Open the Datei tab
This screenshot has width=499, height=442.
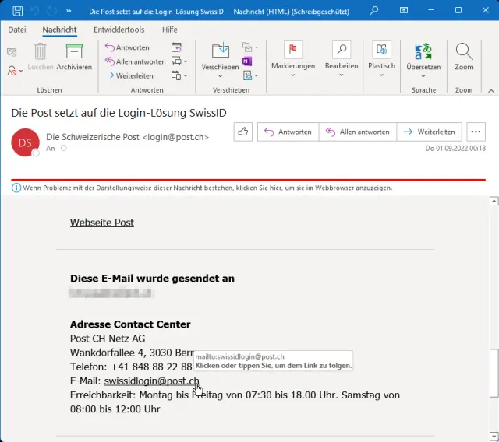[x=17, y=30]
